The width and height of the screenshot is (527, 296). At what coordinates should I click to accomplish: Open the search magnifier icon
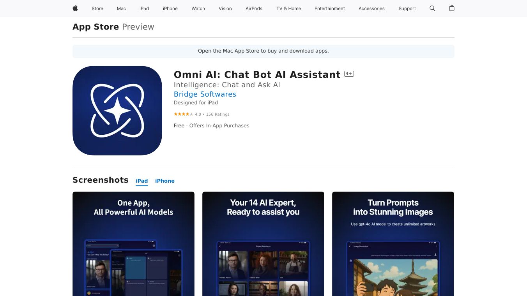point(432,8)
